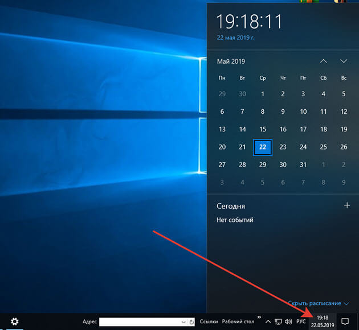Open the volume speaker tray icon
The image size is (359, 330).
pos(288,322)
